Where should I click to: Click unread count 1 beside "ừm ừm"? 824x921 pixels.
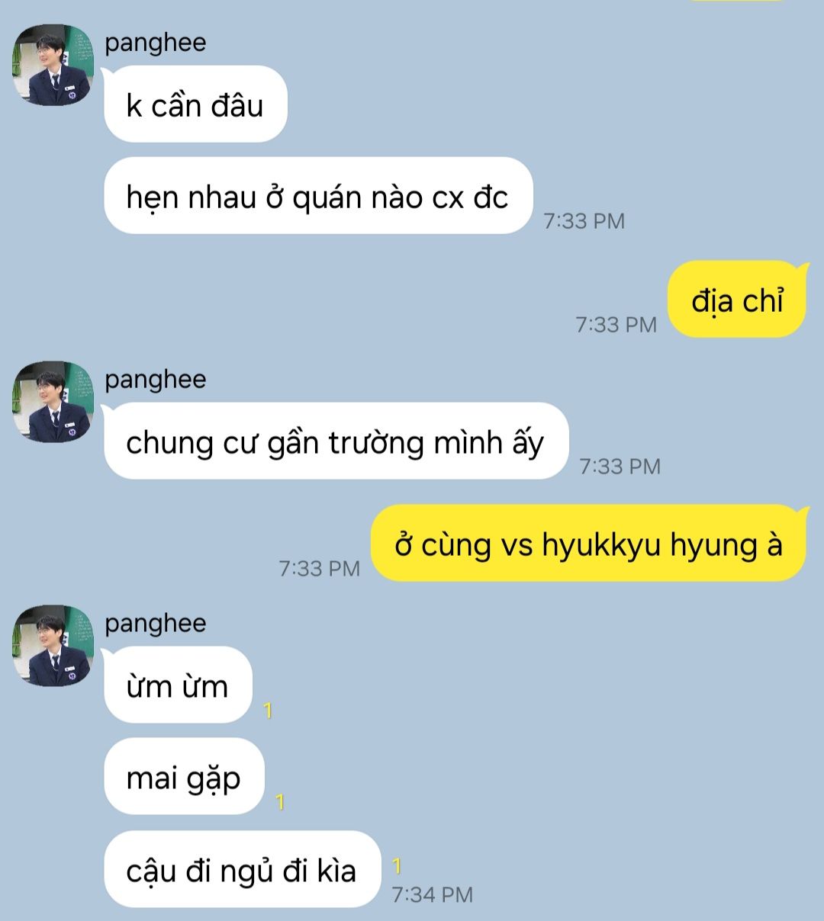click(268, 711)
